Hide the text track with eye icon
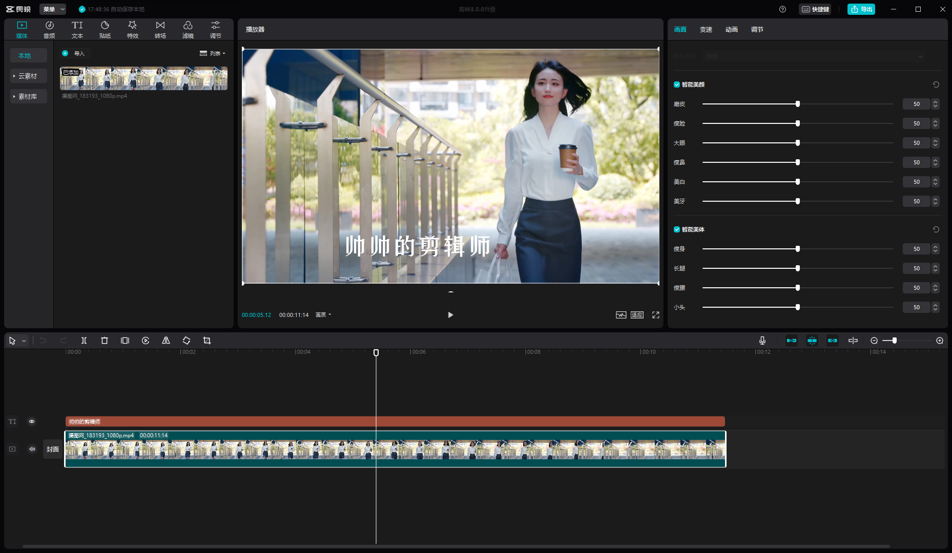 tap(32, 421)
